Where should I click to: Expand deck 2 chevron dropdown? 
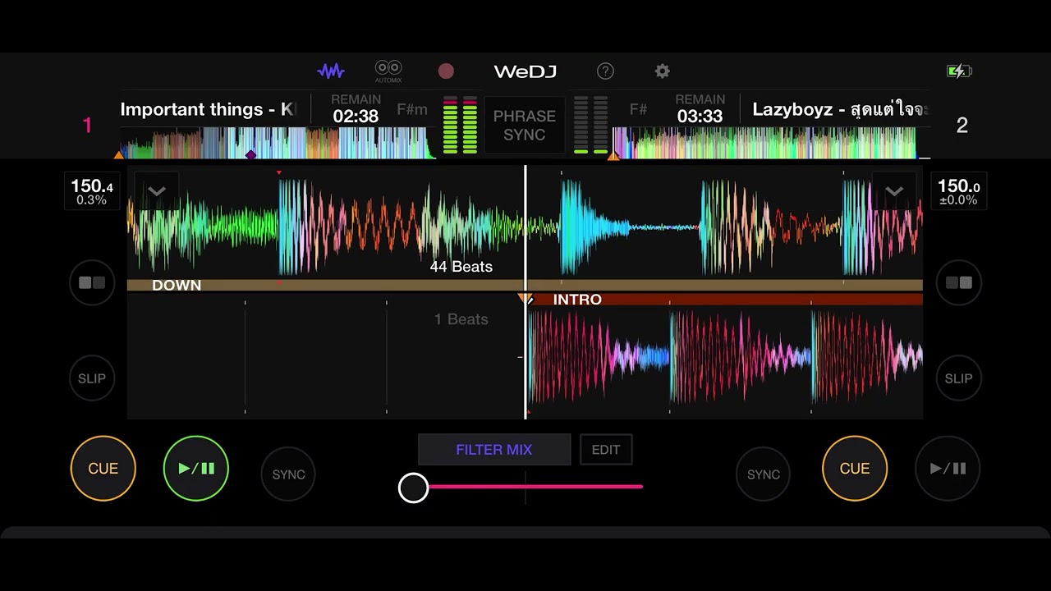tap(894, 191)
